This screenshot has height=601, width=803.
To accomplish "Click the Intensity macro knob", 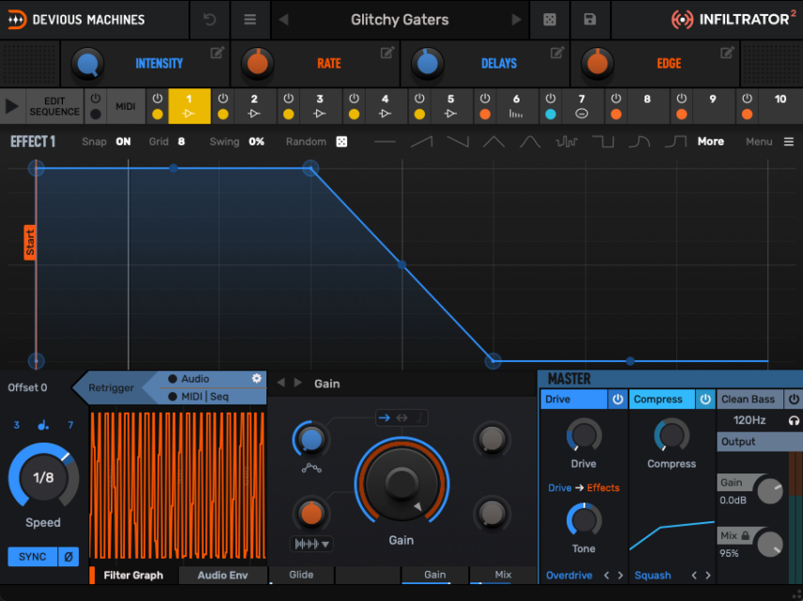I will (87, 64).
